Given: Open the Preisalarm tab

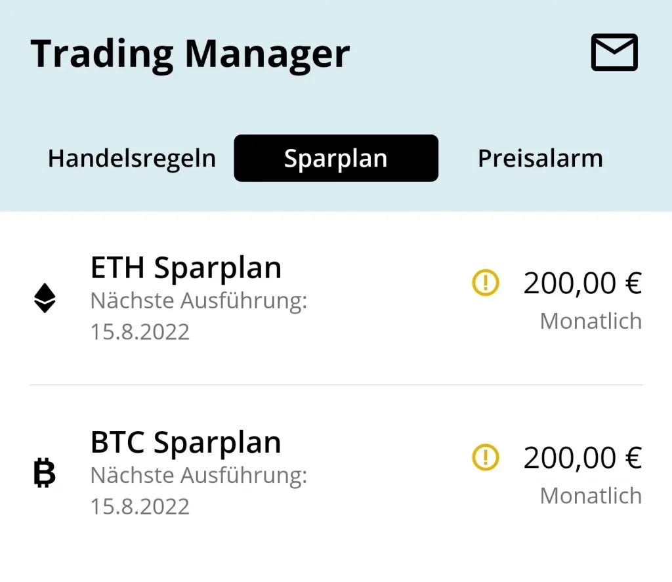Looking at the screenshot, I should click(540, 158).
